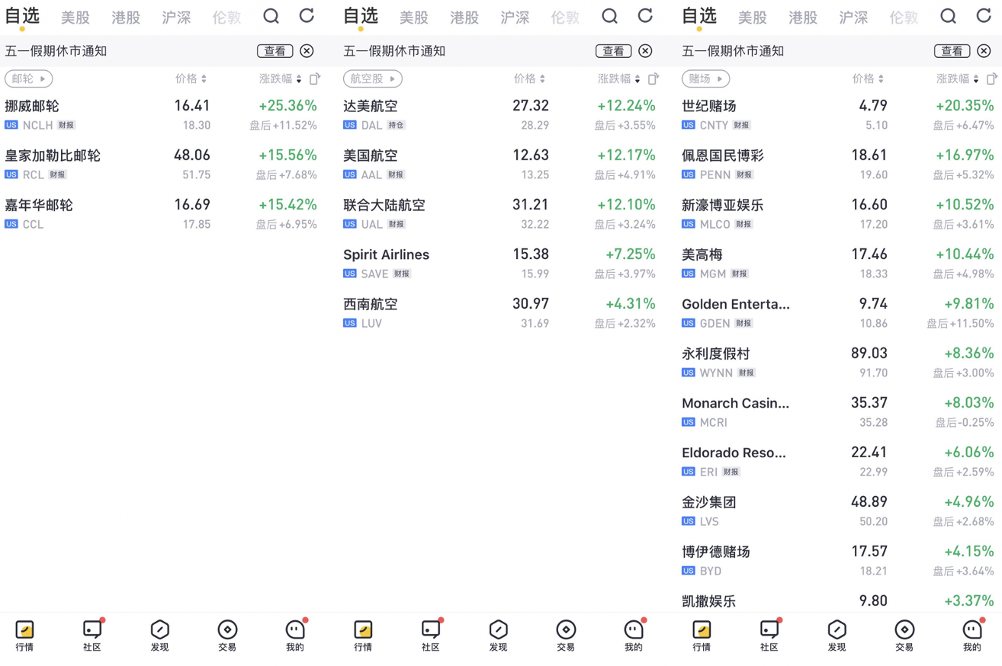Tap the refresh icon in the 航空股 panel
Screen dimensions: 1002x666
point(645,15)
